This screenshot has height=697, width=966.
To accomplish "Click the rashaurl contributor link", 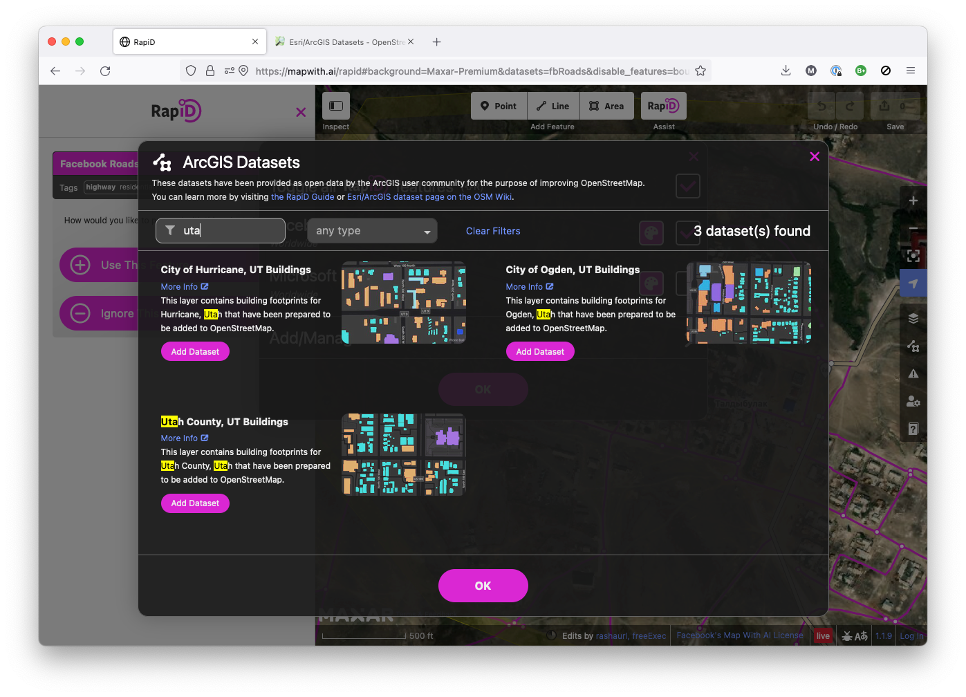I will [611, 636].
